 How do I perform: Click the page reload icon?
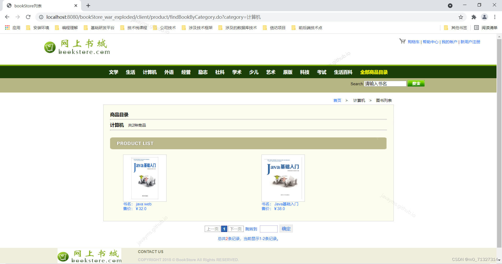(28, 17)
